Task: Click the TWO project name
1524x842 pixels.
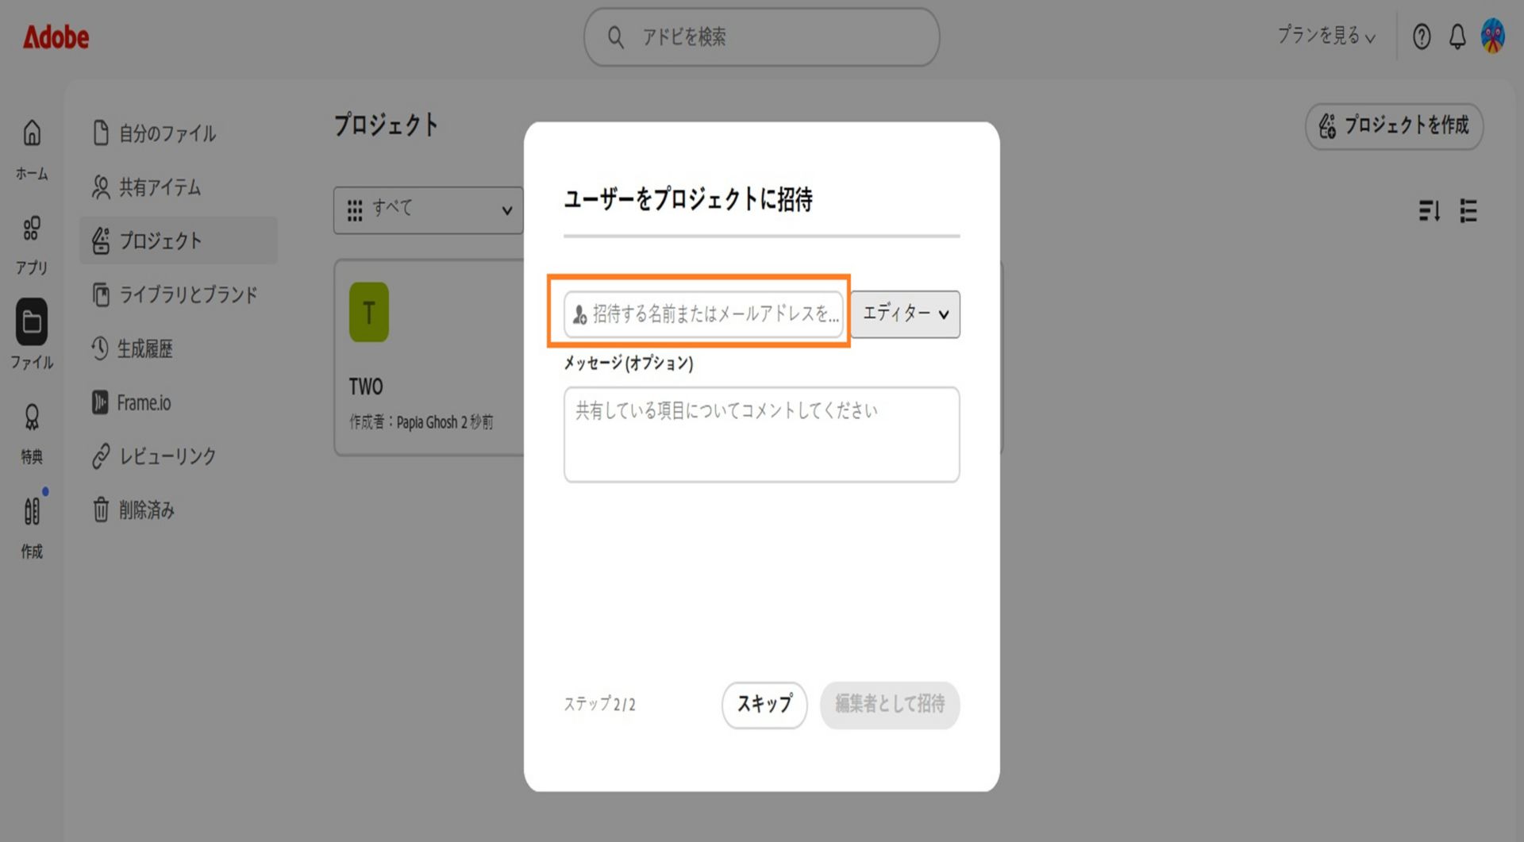Action: [366, 387]
